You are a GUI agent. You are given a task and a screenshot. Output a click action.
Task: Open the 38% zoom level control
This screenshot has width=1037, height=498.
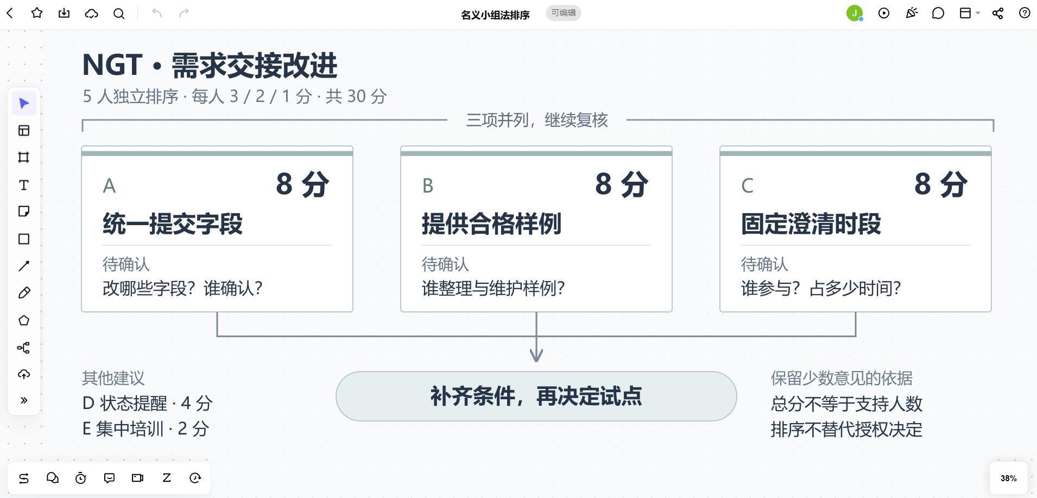tap(1009, 478)
